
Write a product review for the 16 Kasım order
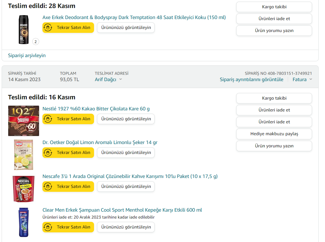click(x=274, y=146)
